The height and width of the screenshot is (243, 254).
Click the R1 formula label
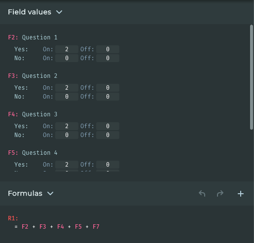pos(13,218)
